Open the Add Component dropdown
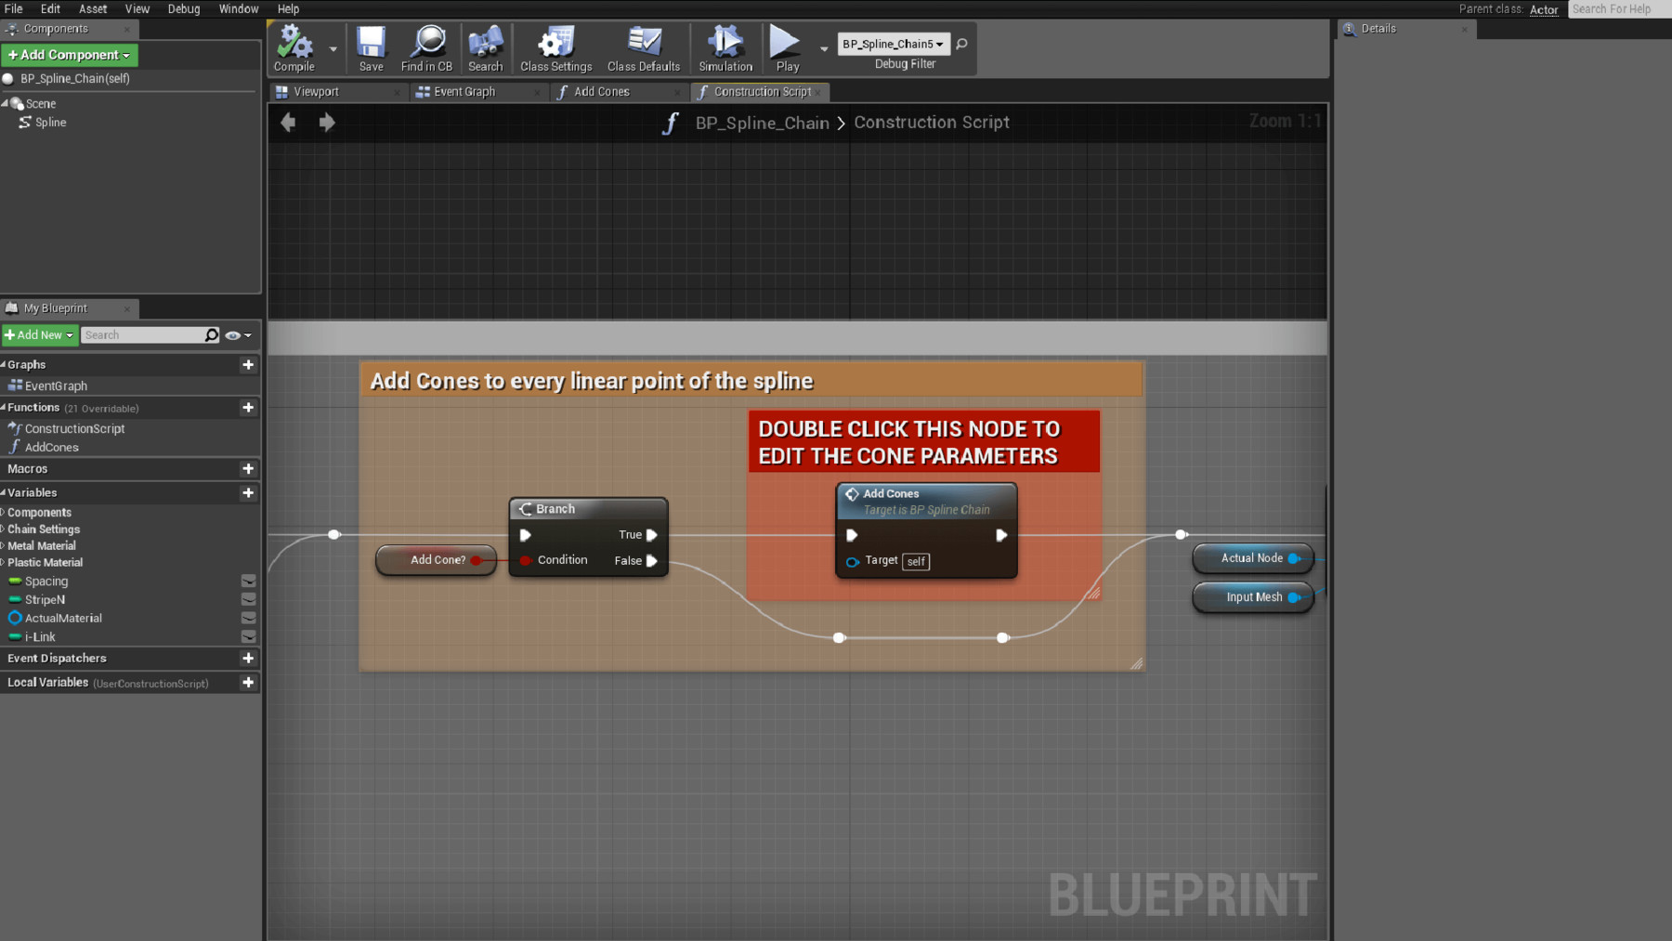The height and width of the screenshot is (941, 1672). [x=70, y=55]
